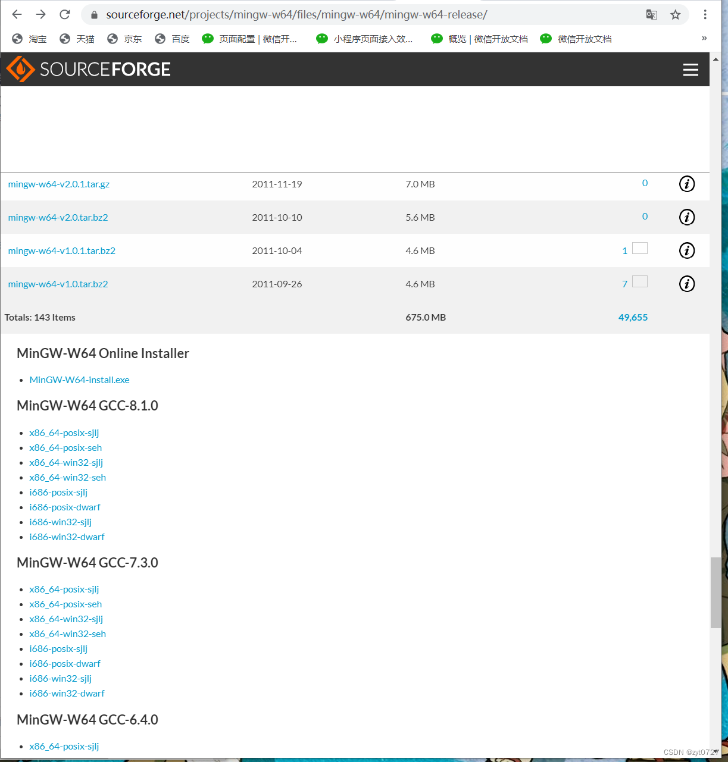Open GCC-8.1.0 i686-win32-dwarf link
The width and height of the screenshot is (728, 762).
[x=67, y=537]
